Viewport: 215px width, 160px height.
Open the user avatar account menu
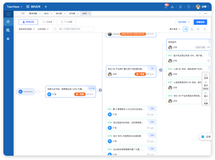pyautogui.click(x=202, y=7)
